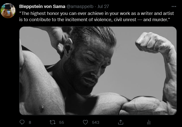The height and width of the screenshot is (127, 182).
Task: Click the like count showing 543
Action: click(95, 122)
